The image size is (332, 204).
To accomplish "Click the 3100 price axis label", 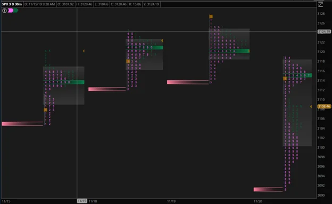I will coord(321,147).
